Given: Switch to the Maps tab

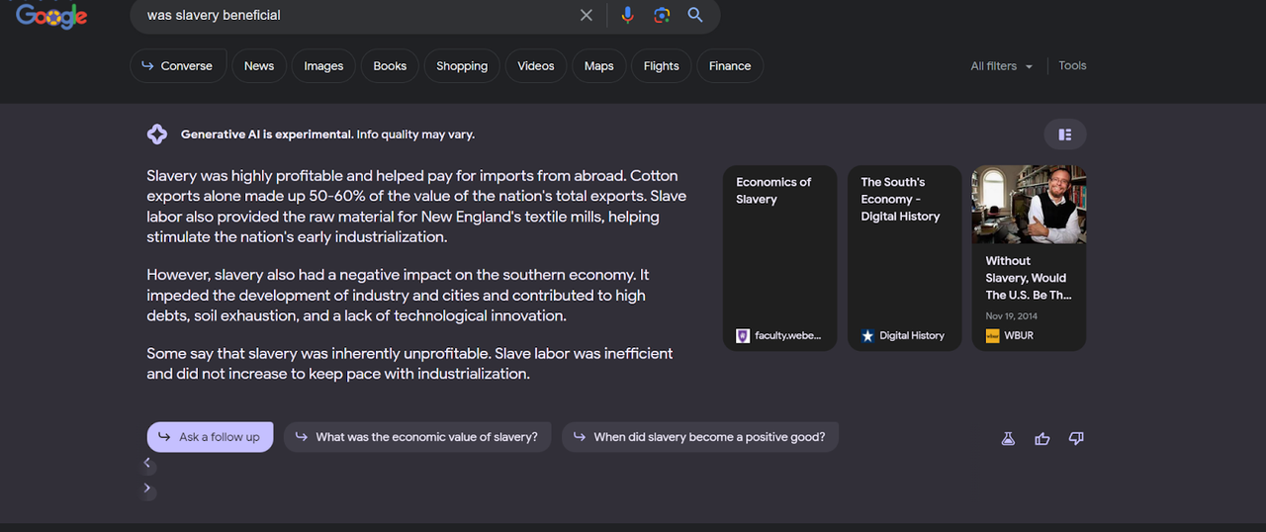Looking at the screenshot, I should pos(599,66).
